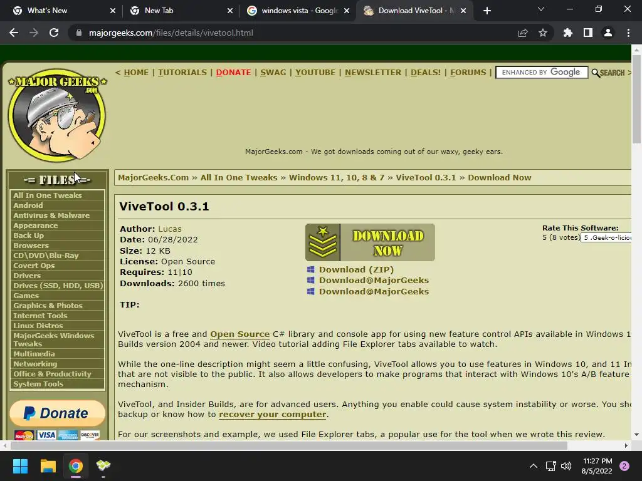The width and height of the screenshot is (642, 481).
Task: Click the PayPal Donate button
Action: click(57, 413)
